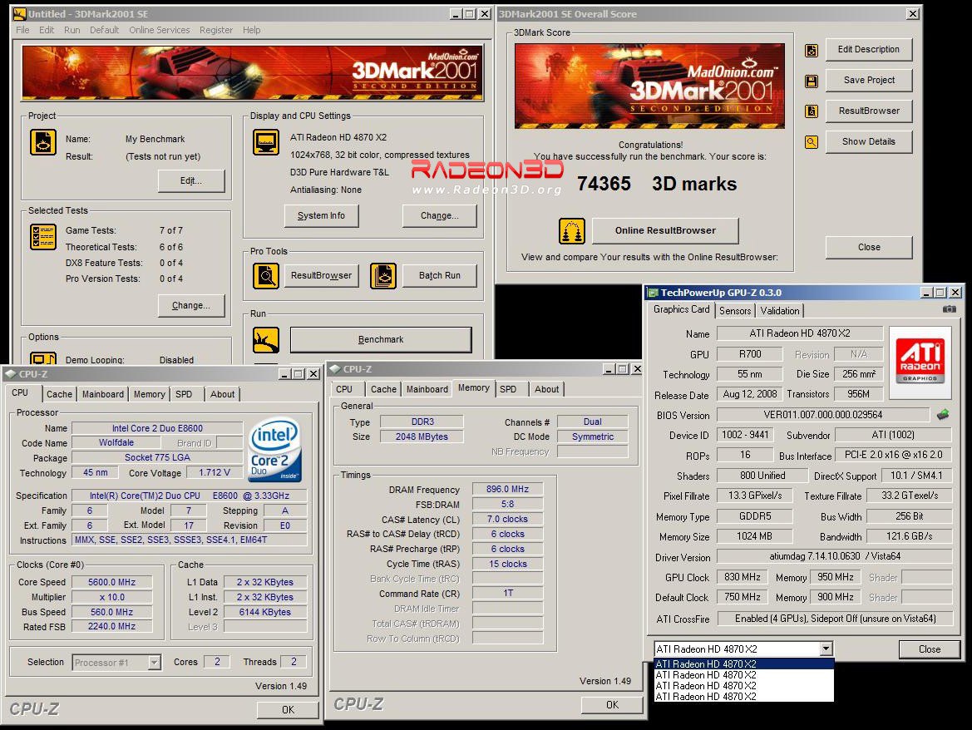
Task: Switch to Cache tab in left CPU-Z
Action: (x=60, y=394)
